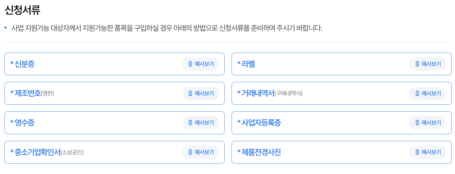Viewport: 455px width, 174px height.
Task: Click the attachment icon on 신분증 예시보기 button
Action: [190, 64]
